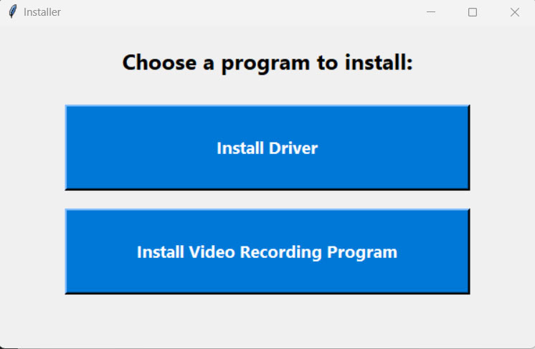Maximize the Installer window
This screenshot has height=349, width=535.
click(473, 12)
